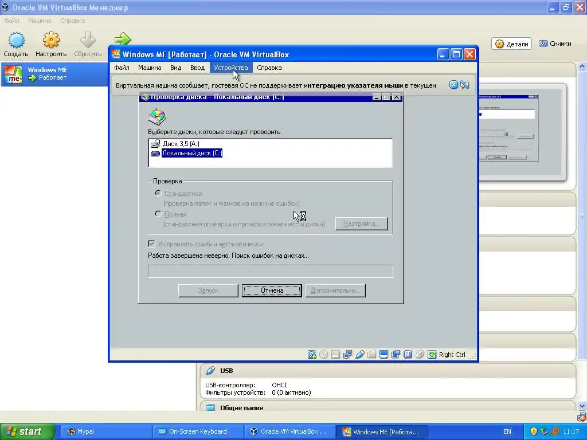Switch to Oracle VM VirtualBox taskbar button
The width and height of the screenshot is (587, 440).
coord(289,431)
